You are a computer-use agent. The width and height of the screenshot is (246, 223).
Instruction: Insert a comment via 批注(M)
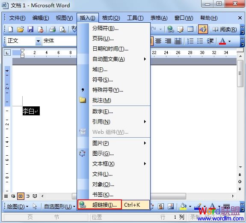(113, 100)
